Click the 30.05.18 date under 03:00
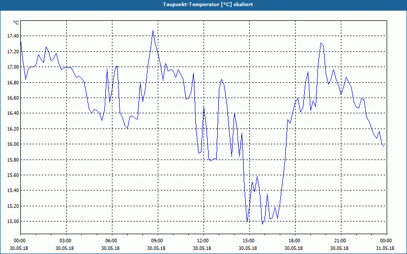The height and width of the screenshot is (254, 407). pos(65,248)
